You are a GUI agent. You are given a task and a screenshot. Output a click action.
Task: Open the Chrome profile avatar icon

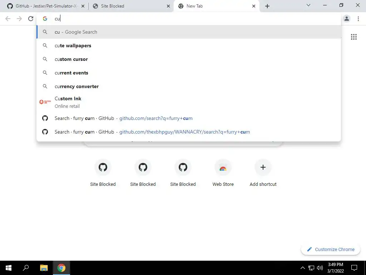tap(347, 19)
